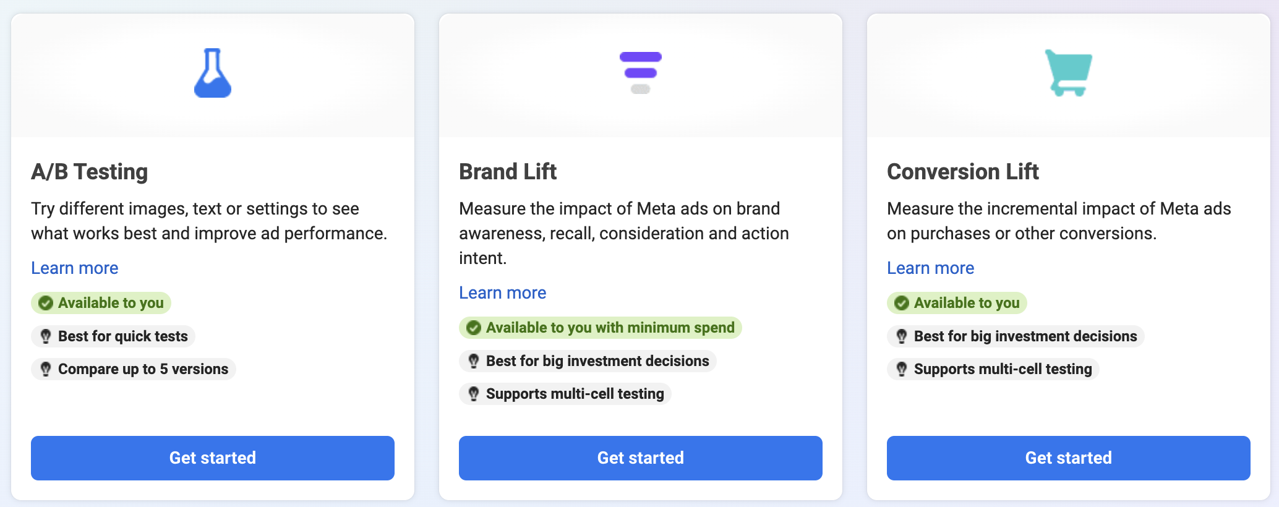Click the lightbulb on Supports multi-cell testing under Brand Lift

[473, 394]
